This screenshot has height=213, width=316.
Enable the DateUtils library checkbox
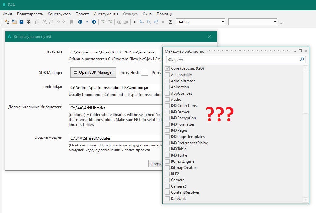tap(167, 199)
